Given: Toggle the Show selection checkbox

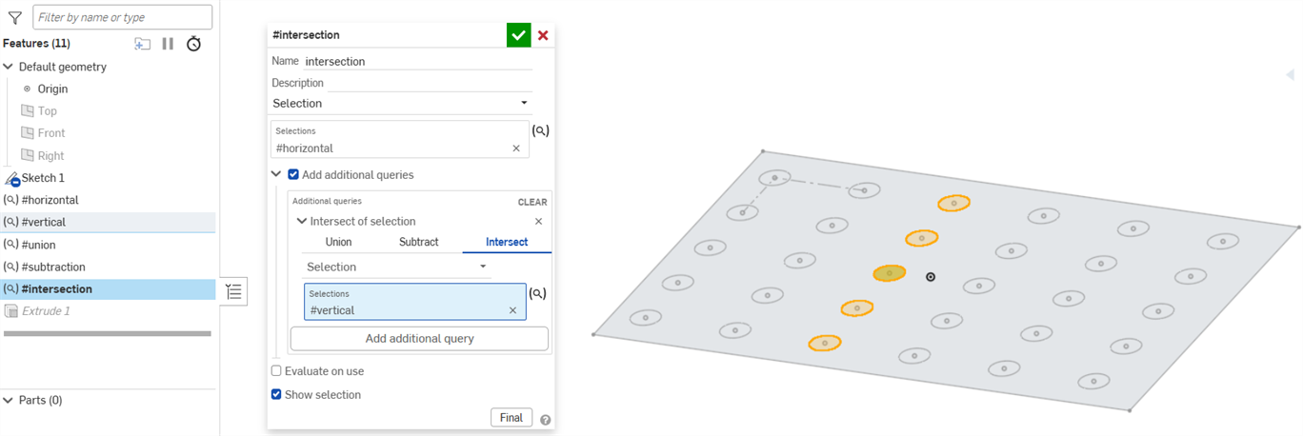Looking at the screenshot, I should [276, 394].
